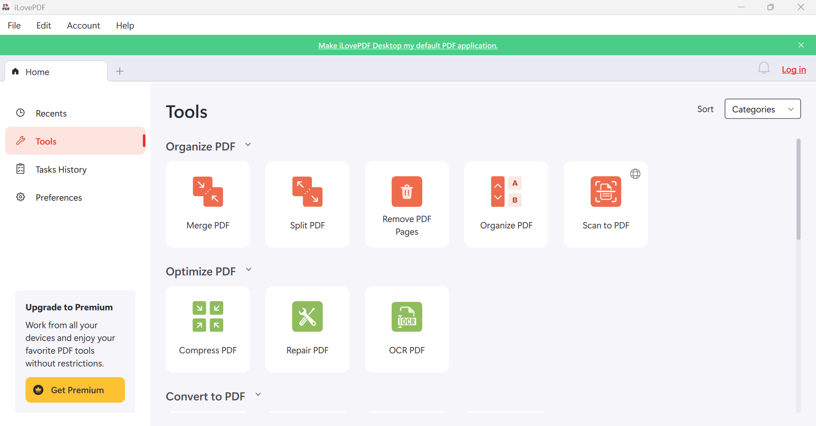The height and width of the screenshot is (426, 816).
Task: Dismiss the green default application banner
Action: pos(801,45)
